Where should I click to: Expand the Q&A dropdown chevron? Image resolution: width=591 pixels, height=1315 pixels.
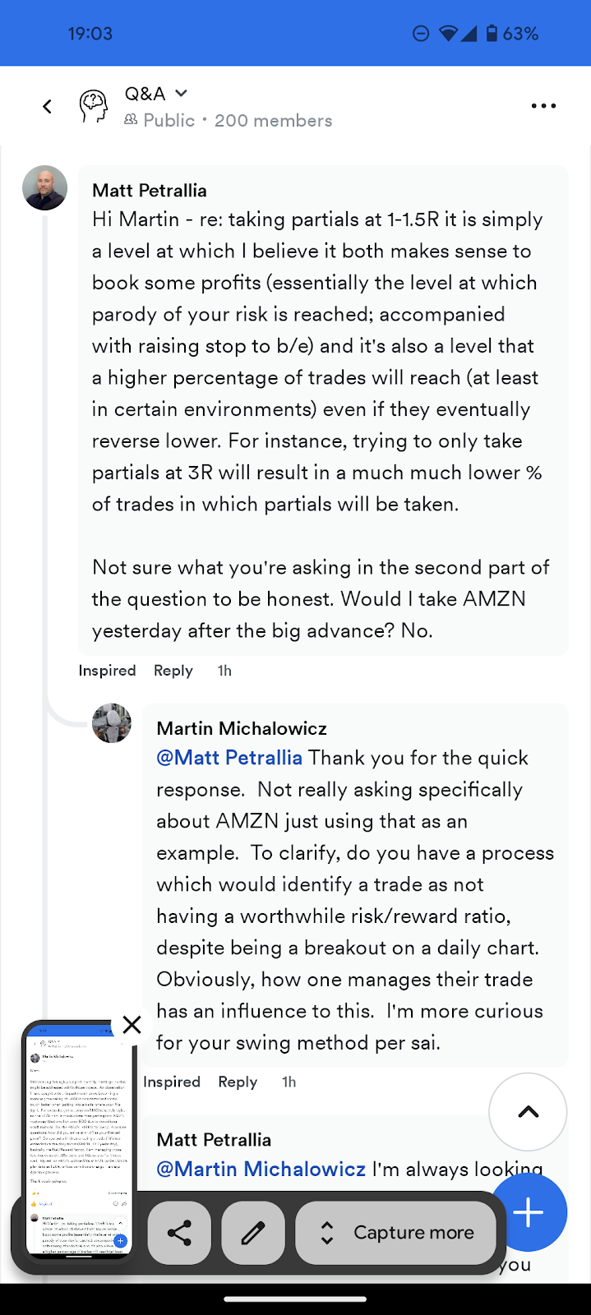[x=182, y=93]
